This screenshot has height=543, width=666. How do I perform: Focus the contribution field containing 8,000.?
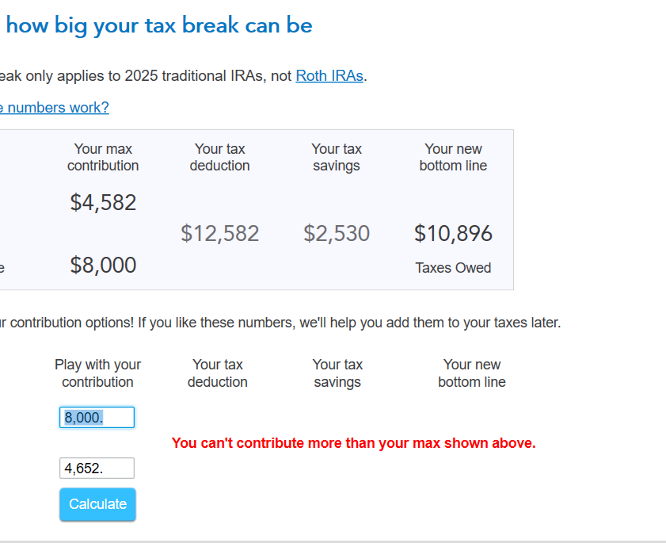click(97, 418)
